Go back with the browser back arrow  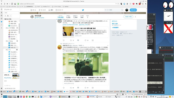click(2, 4)
